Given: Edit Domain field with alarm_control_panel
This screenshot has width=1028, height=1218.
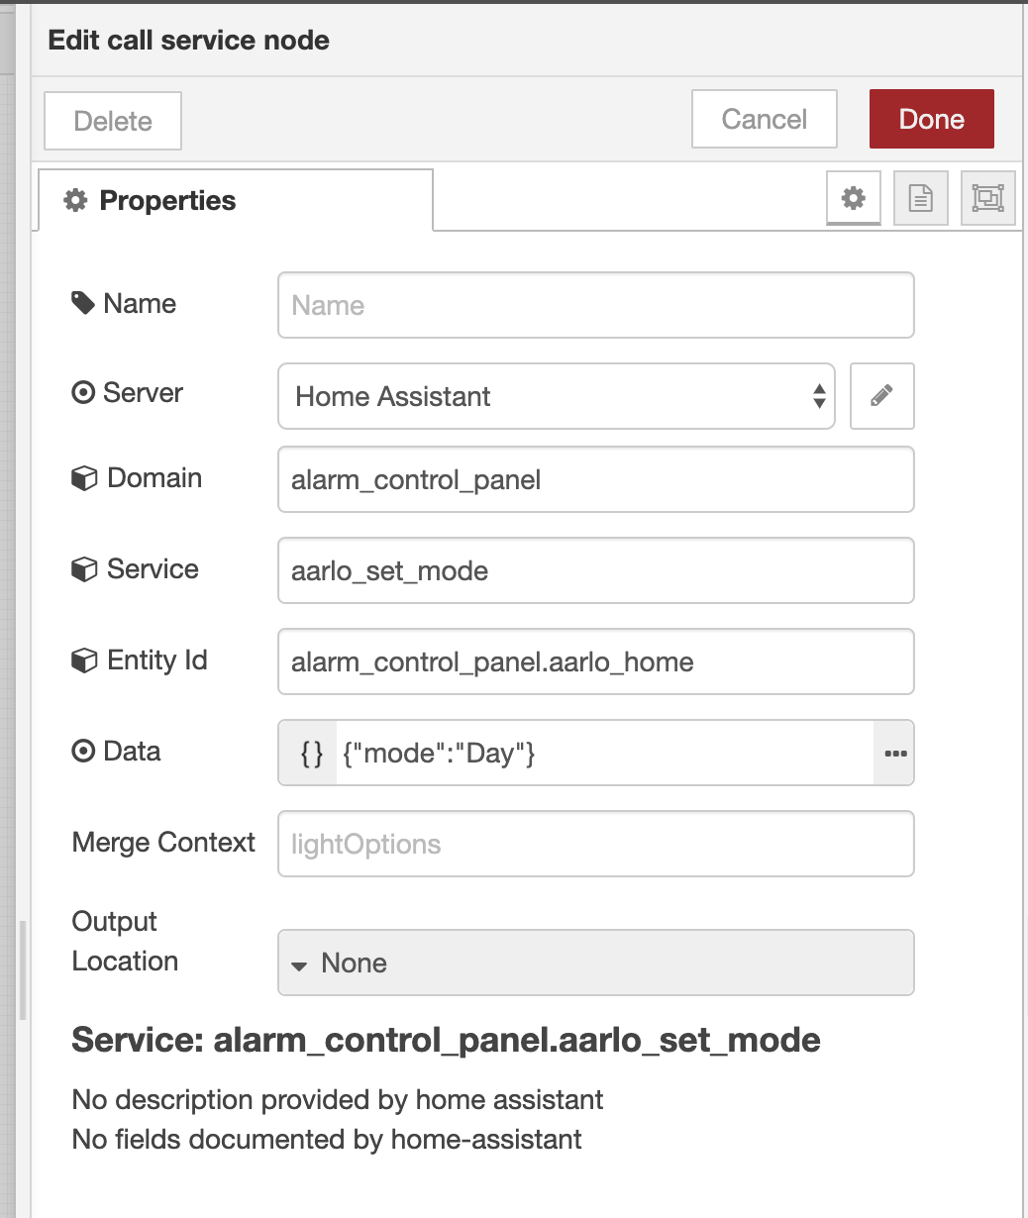Looking at the screenshot, I should (x=596, y=480).
